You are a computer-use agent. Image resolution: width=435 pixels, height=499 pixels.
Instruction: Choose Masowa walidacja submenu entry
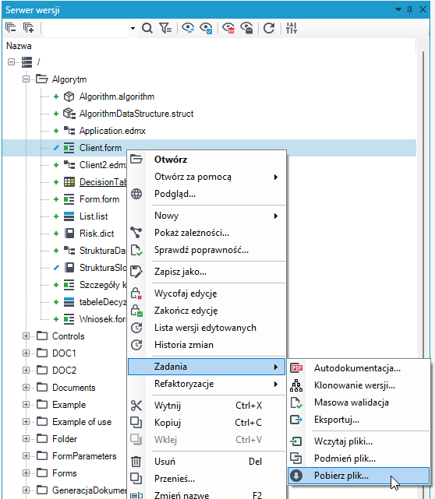click(x=359, y=403)
